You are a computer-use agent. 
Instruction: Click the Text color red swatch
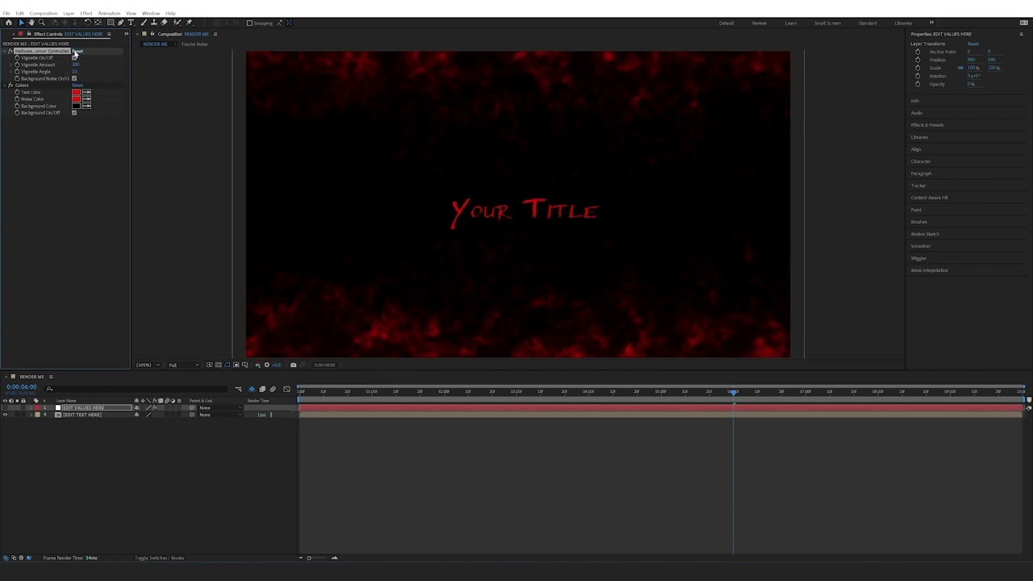coord(76,92)
